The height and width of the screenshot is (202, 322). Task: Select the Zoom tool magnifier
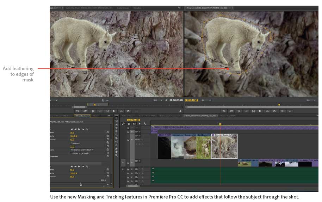coord(116,155)
